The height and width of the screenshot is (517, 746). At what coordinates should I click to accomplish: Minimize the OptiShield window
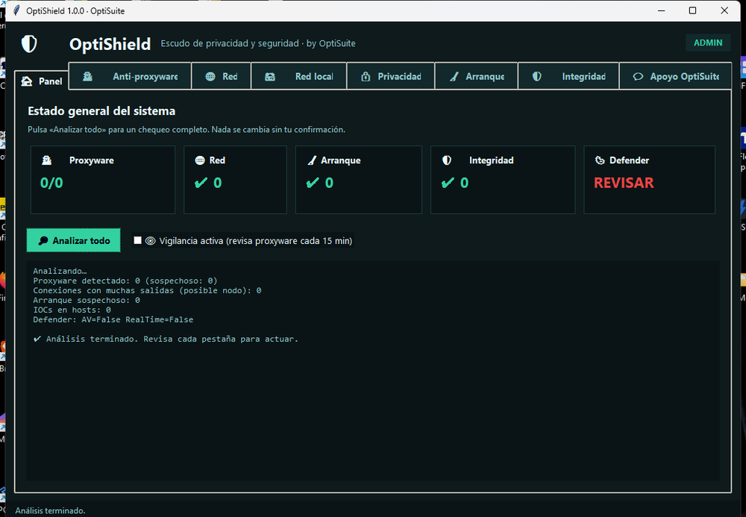661,10
